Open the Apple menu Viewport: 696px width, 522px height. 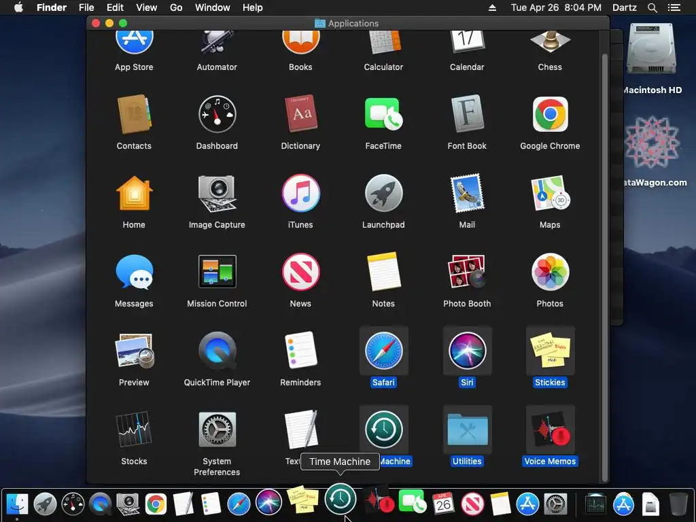point(18,7)
